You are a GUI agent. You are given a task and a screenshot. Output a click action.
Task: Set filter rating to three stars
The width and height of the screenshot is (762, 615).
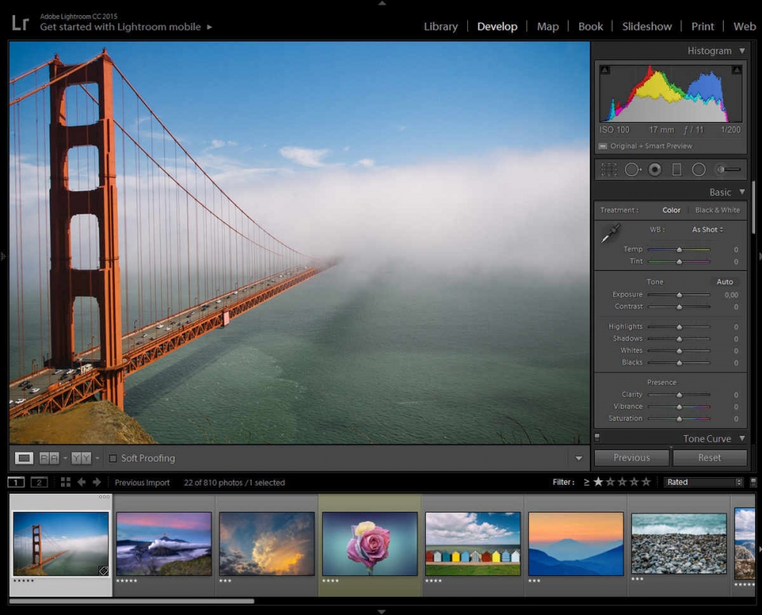click(x=622, y=482)
